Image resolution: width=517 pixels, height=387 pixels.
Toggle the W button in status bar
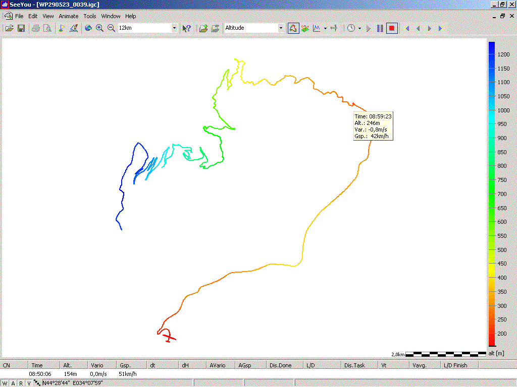pos(5,383)
